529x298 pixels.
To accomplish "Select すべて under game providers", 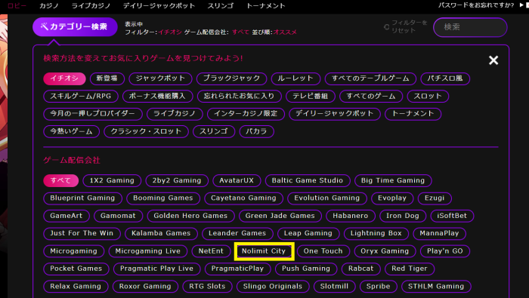I will (60, 181).
